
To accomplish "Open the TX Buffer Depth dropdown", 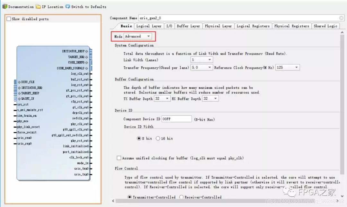I will [162, 98].
